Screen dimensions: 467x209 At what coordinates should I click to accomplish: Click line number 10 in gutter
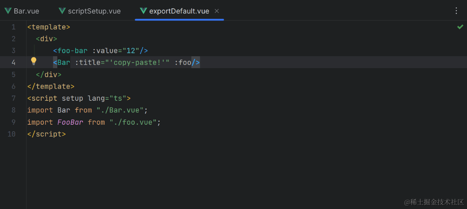tap(12, 134)
